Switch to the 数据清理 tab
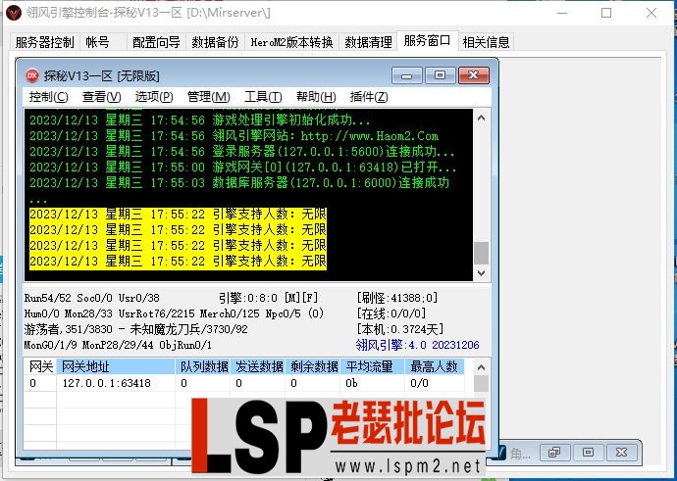The image size is (677, 481). tap(368, 42)
